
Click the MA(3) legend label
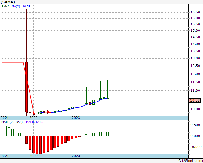(16, 7)
